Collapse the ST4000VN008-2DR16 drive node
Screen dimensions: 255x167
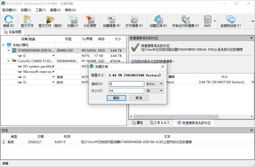coord(8,50)
